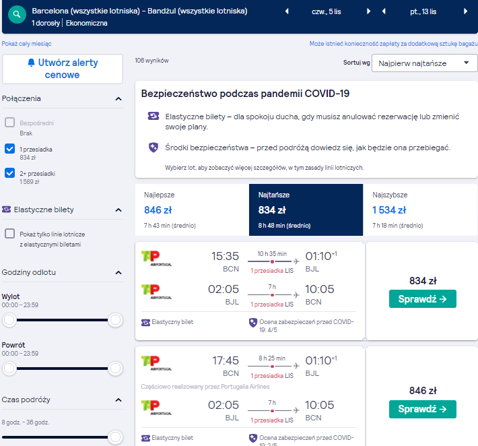Open the Pokaż cały miesiąc link
The width and height of the screenshot is (478, 446).
pyautogui.click(x=26, y=44)
